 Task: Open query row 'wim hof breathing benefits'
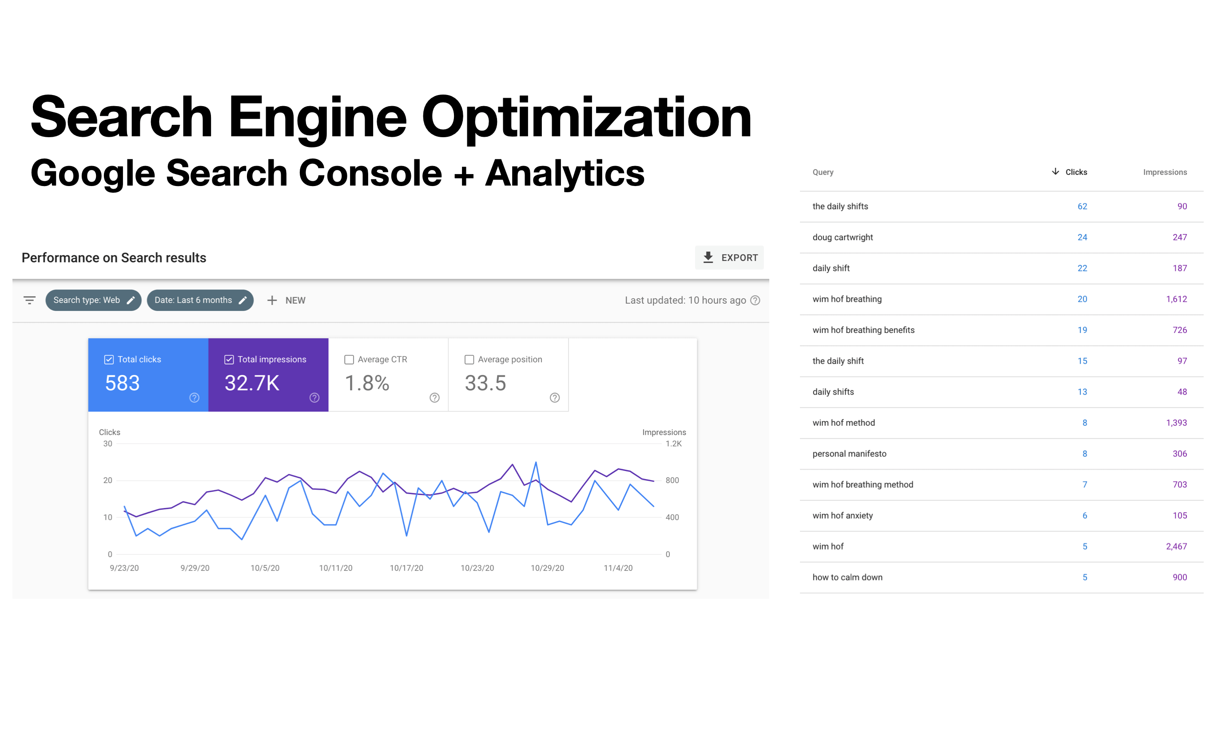click(1002, 330)
